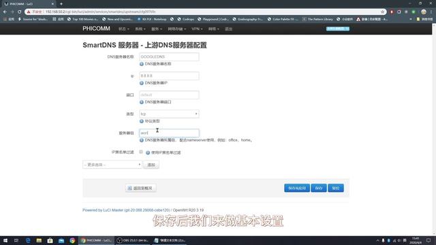Click the not-secure warning icon in address bar
The width and height of the screenshot is (436, 245).
coord(29,12)
